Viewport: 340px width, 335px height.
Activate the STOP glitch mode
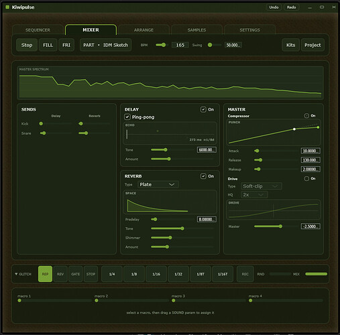pyautogui.click(x=91, y=274)
